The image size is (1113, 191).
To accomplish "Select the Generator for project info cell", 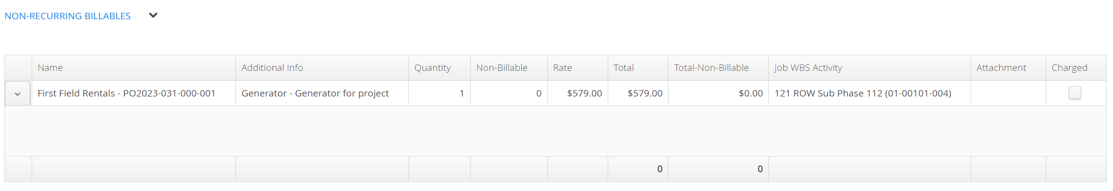I will click(x=322, y=94).
